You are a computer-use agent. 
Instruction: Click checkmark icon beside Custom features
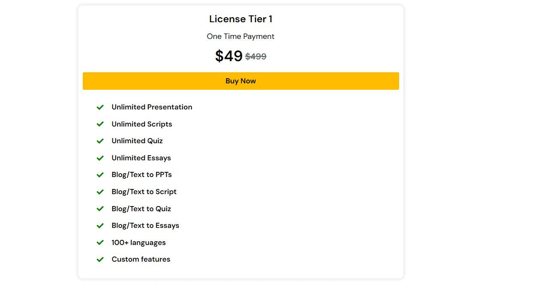point(100,260)
